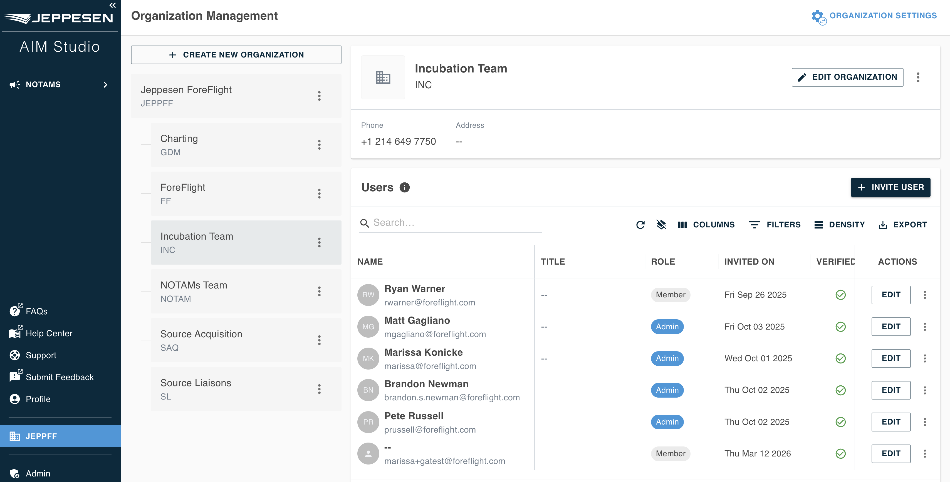950x482 pixels.
Task: Select the Incubation Team tree item
Action: pyautogui.click(x=246, y=243)
